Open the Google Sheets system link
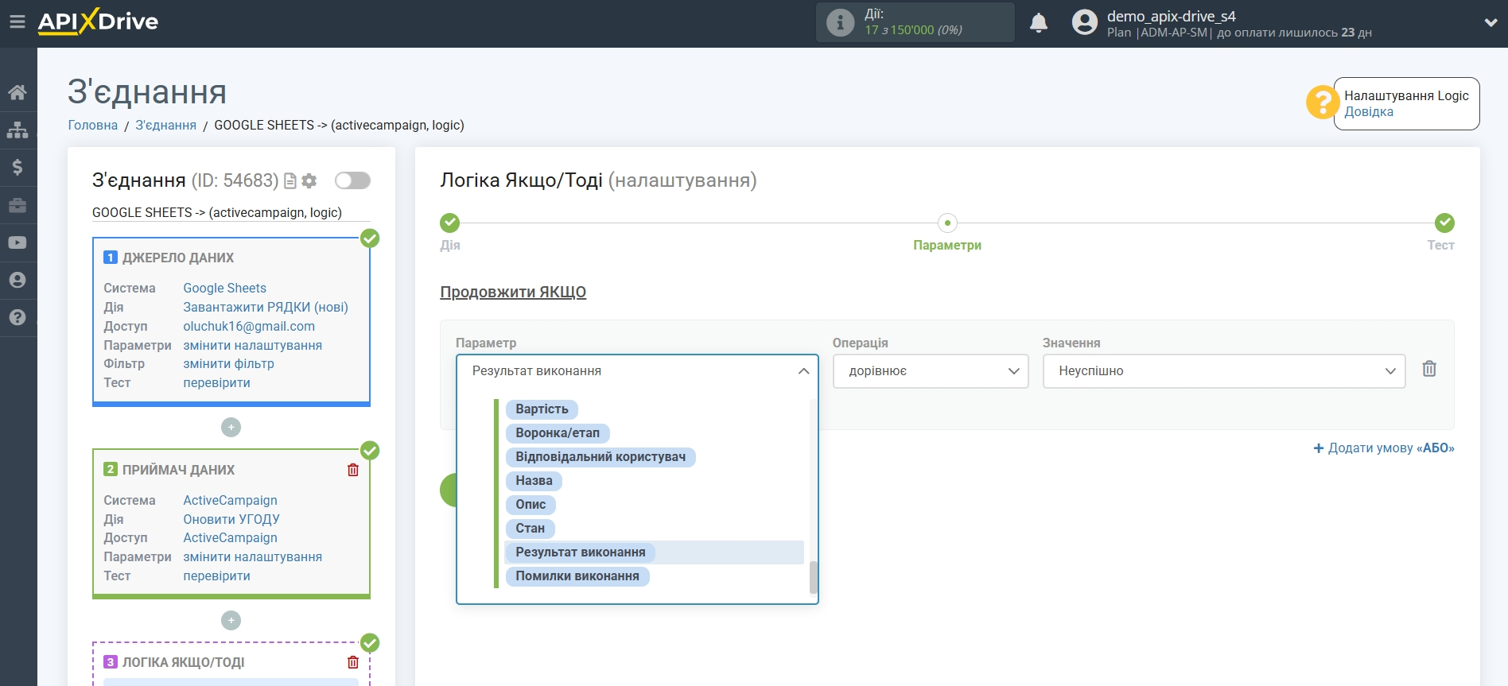This screenshot has width=1508, height=686. 224,288
